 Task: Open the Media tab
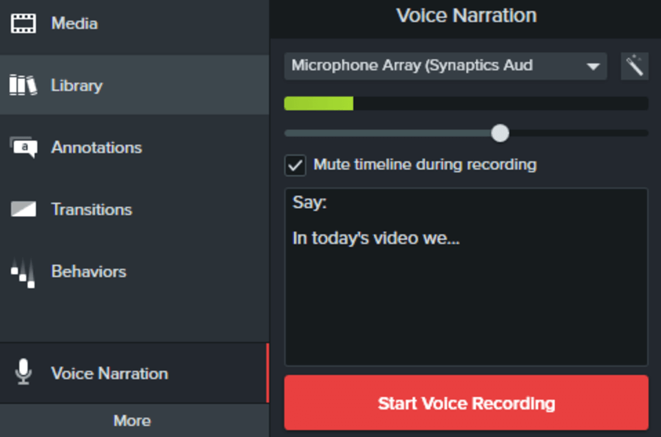(x=74, y=23)
